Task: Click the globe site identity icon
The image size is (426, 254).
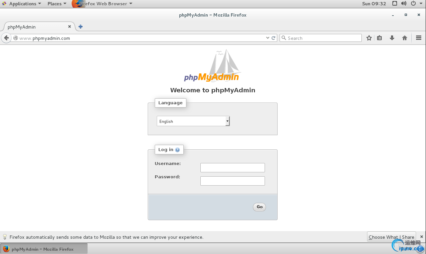Action: (16, 38)
